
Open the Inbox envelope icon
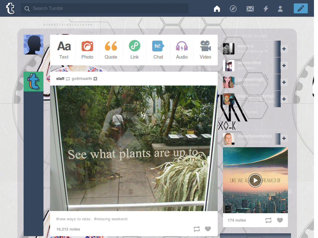[x=250, y=9]
